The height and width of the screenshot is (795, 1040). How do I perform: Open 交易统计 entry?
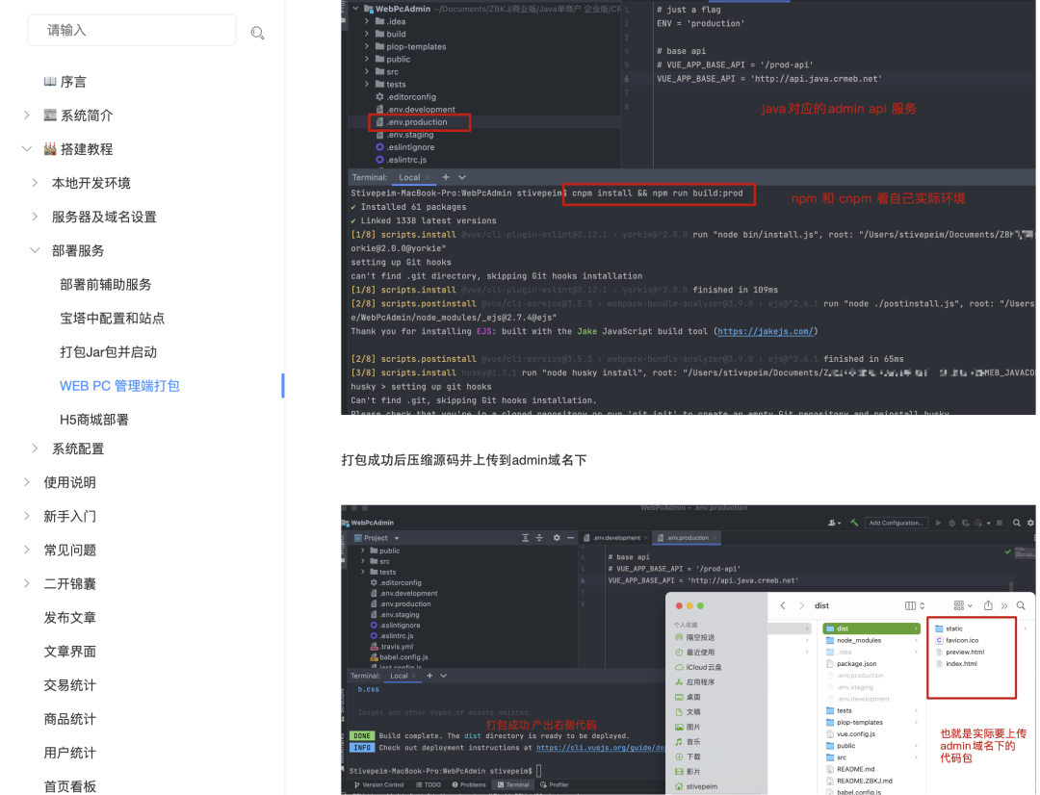[69, 685]
